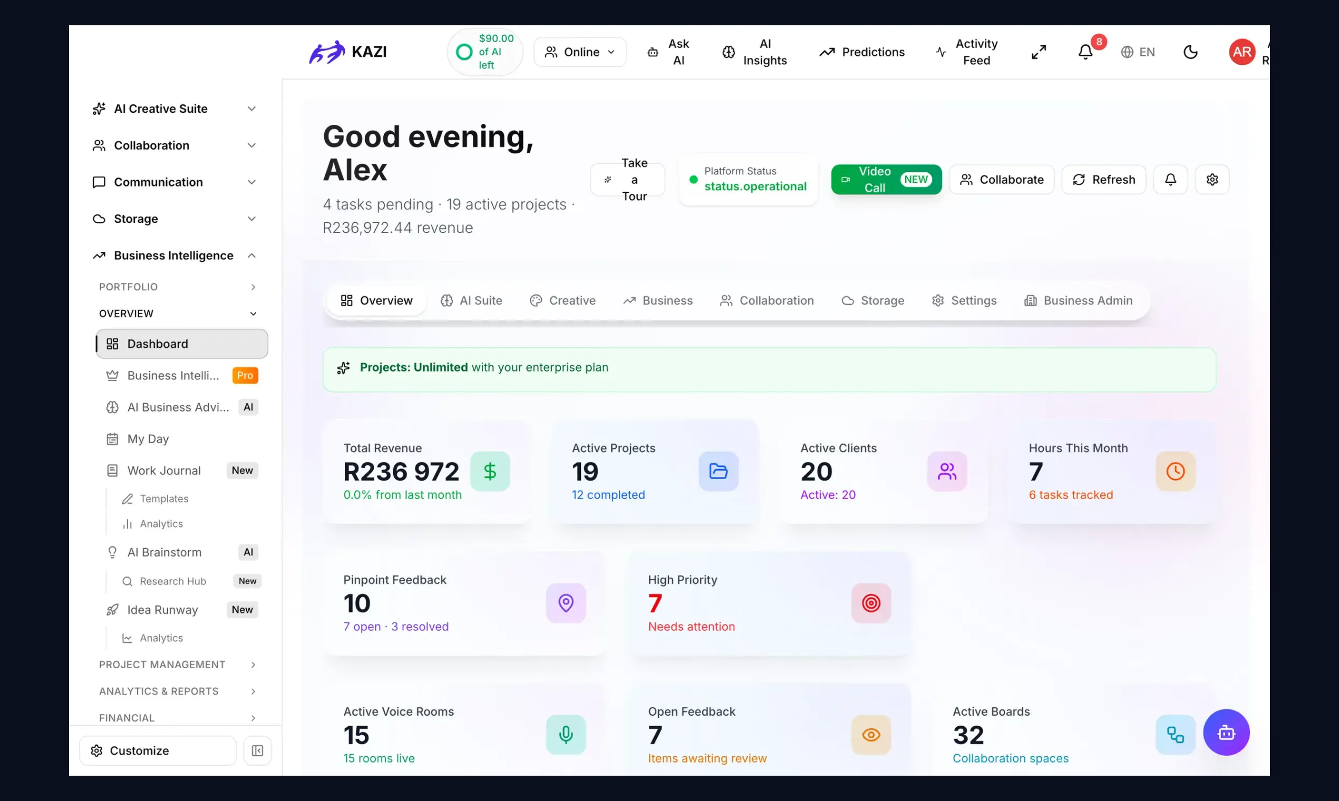Image resolution: width=1339 pixels, height=801 pixels.
Task: Click the Pinpoint Feedback map pin icon
Action: coord(566,603)
